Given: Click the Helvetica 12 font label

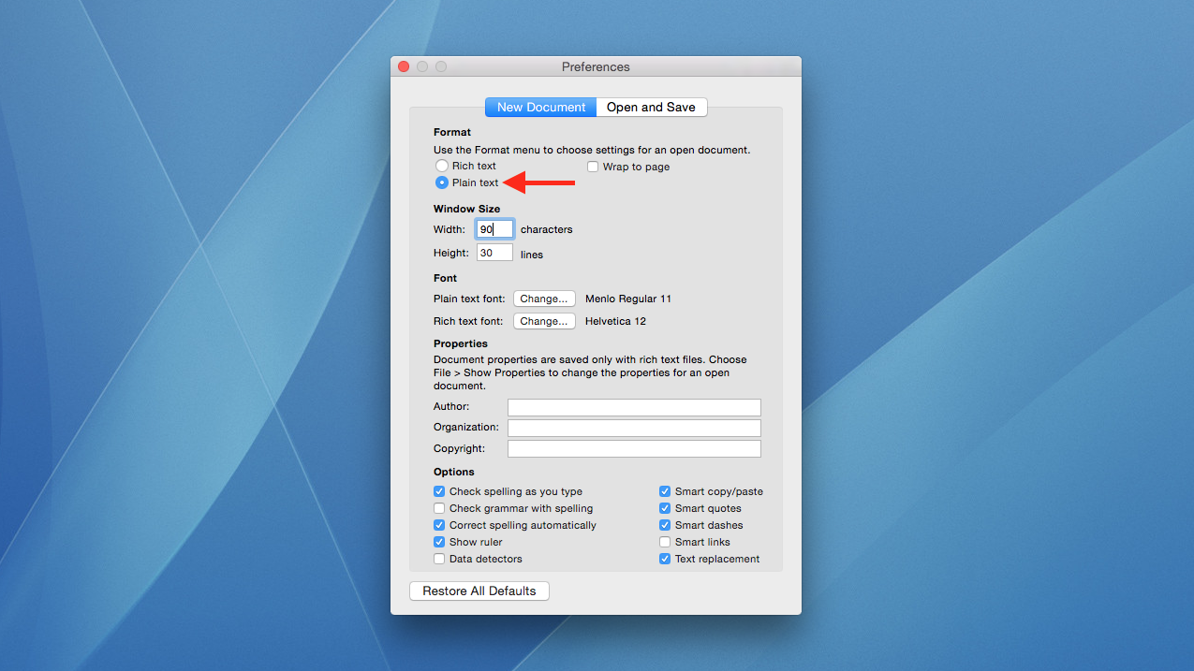Looking at the screenshot, I should pyautogui.click(x=615, y=321).
